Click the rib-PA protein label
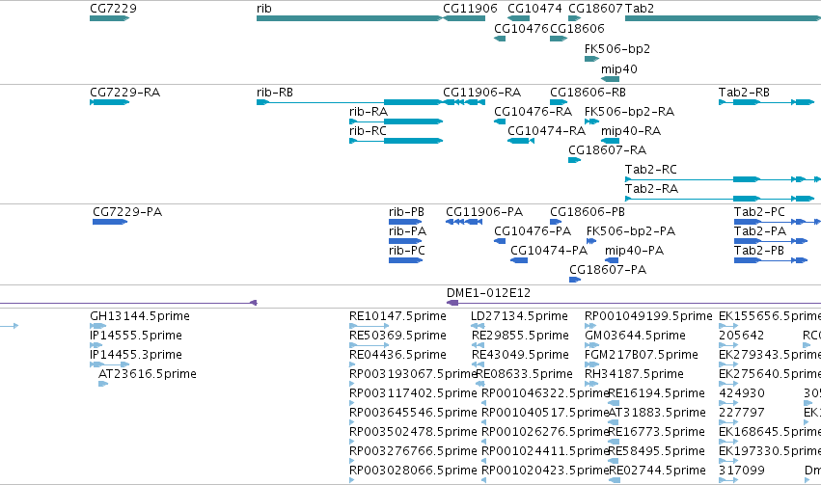Screen dimensions: 821x485 pyautogui.click(x=407, y=231)
